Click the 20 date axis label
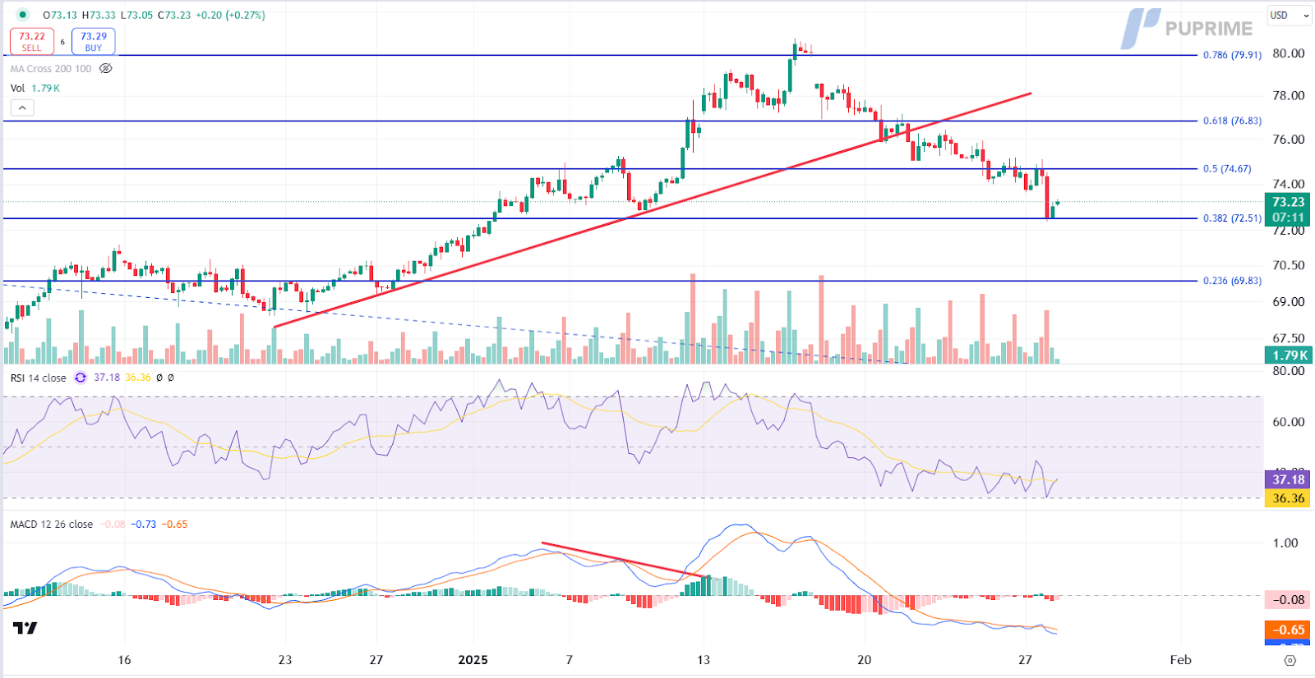 click(864, 660)
